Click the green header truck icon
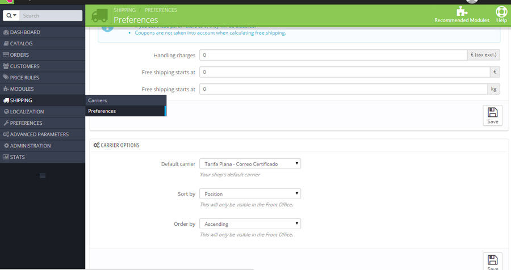Image resolution: width=511 pixels, height=270 pixels. point(99,15)
